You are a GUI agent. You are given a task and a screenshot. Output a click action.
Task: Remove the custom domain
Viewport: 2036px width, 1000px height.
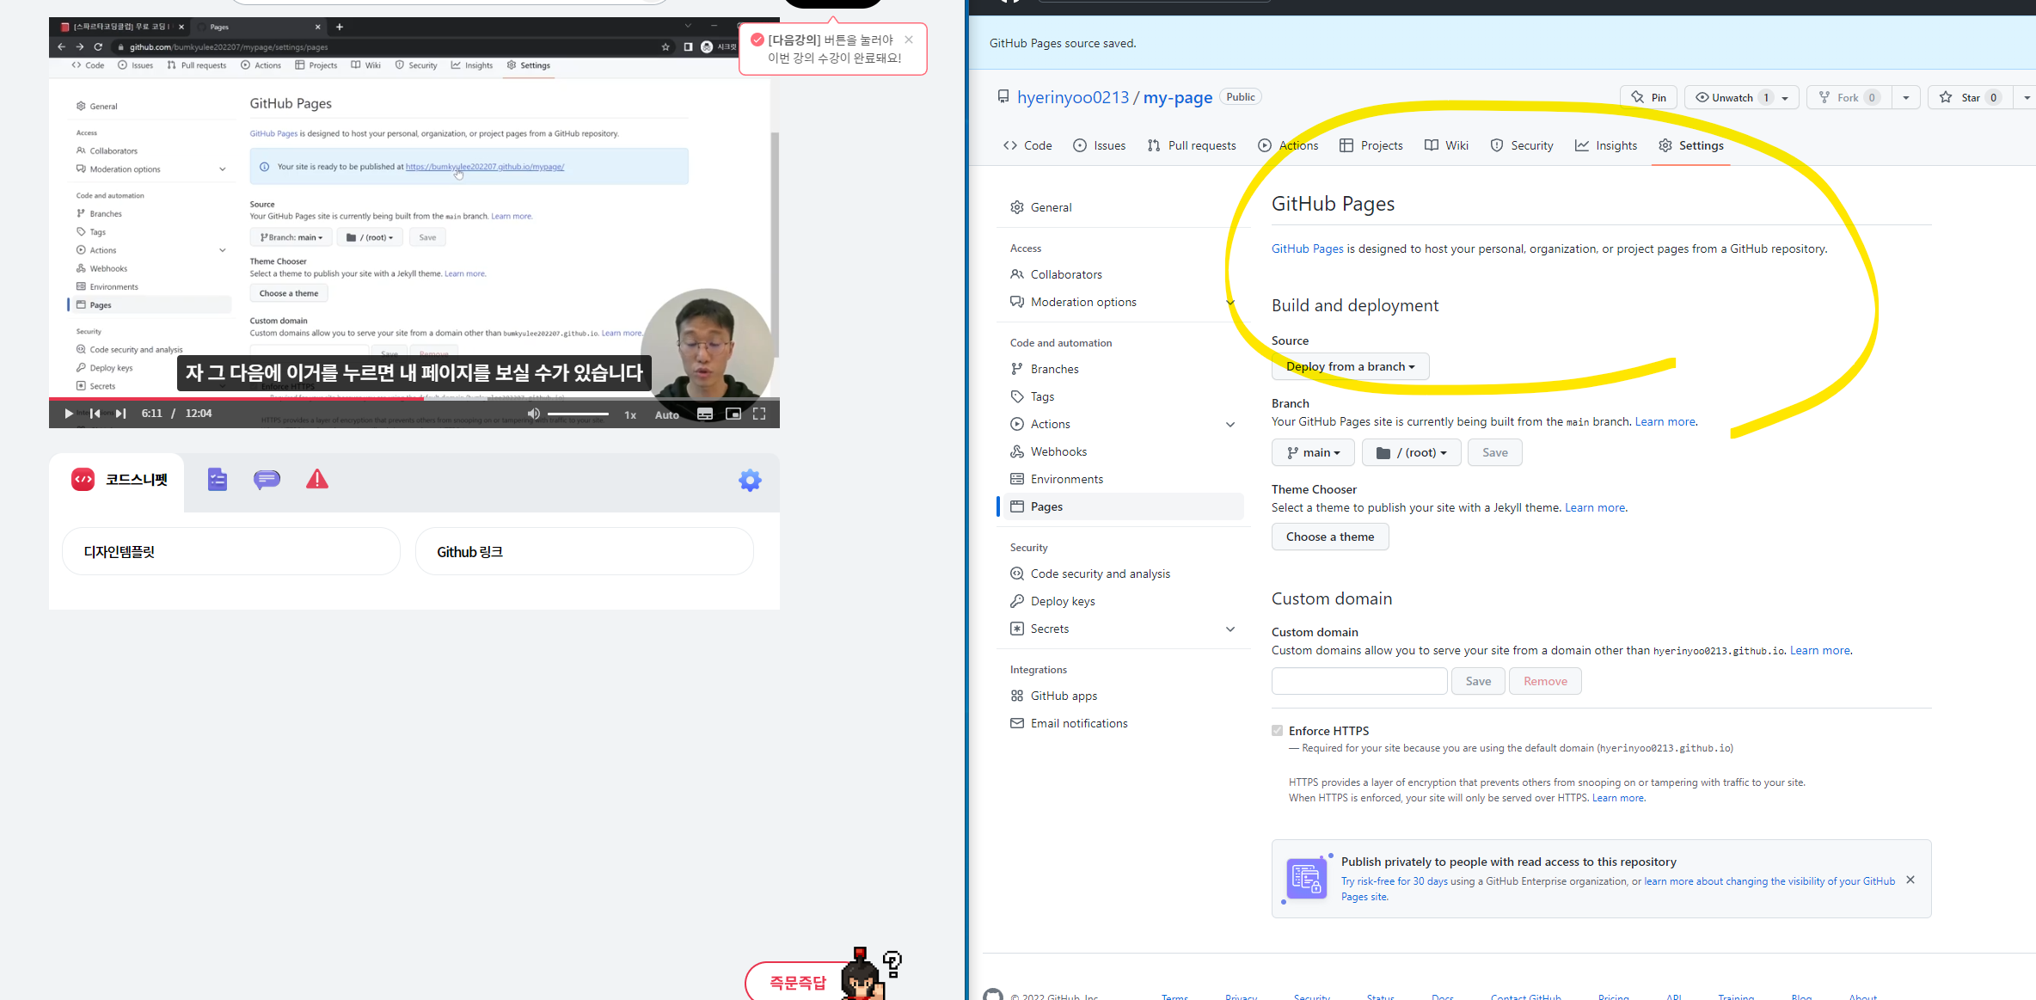tap(1545, 681)
